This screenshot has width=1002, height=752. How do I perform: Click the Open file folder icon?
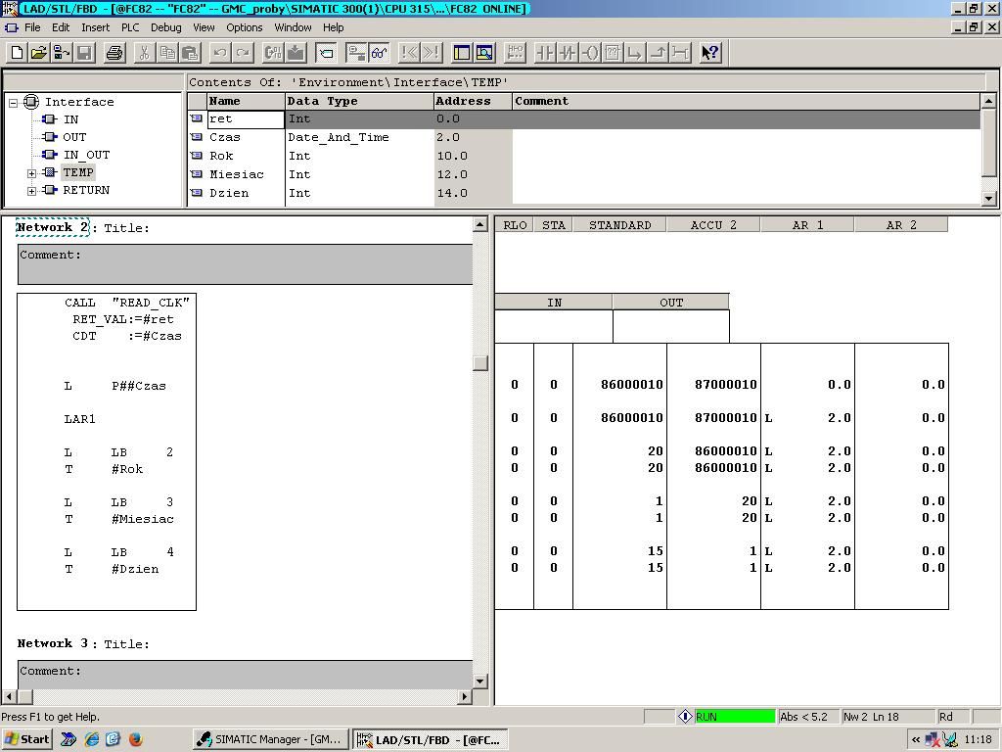coord(39,53)
